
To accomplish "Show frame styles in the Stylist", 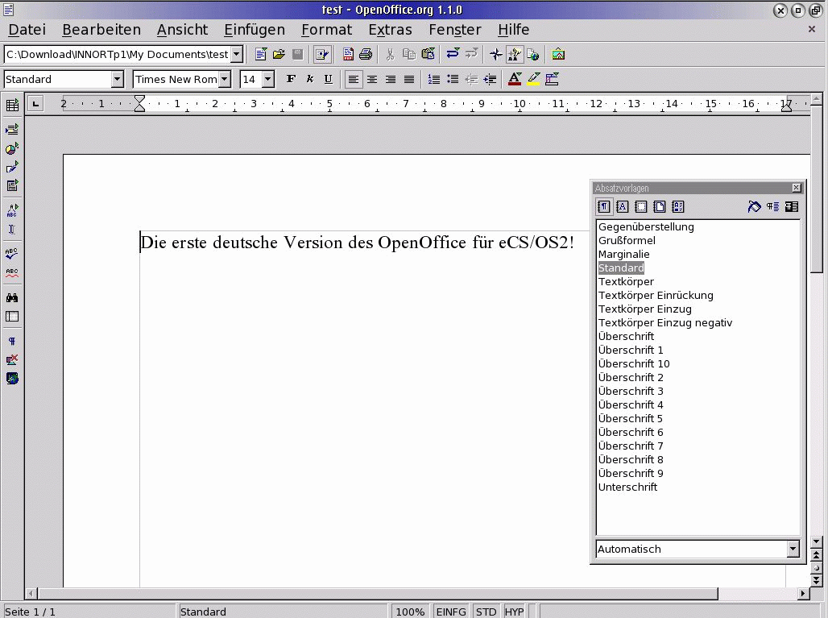I will coord(640,206).
